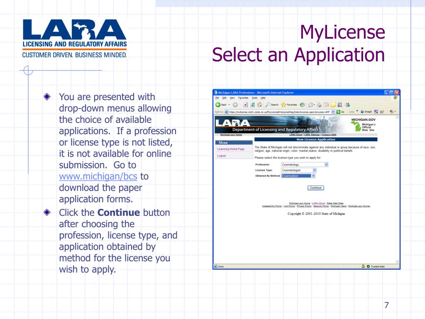This screenshot has height=319, width=425.
Task: Click the Trusted sites green check icon
Action: [x=368, y=266]
